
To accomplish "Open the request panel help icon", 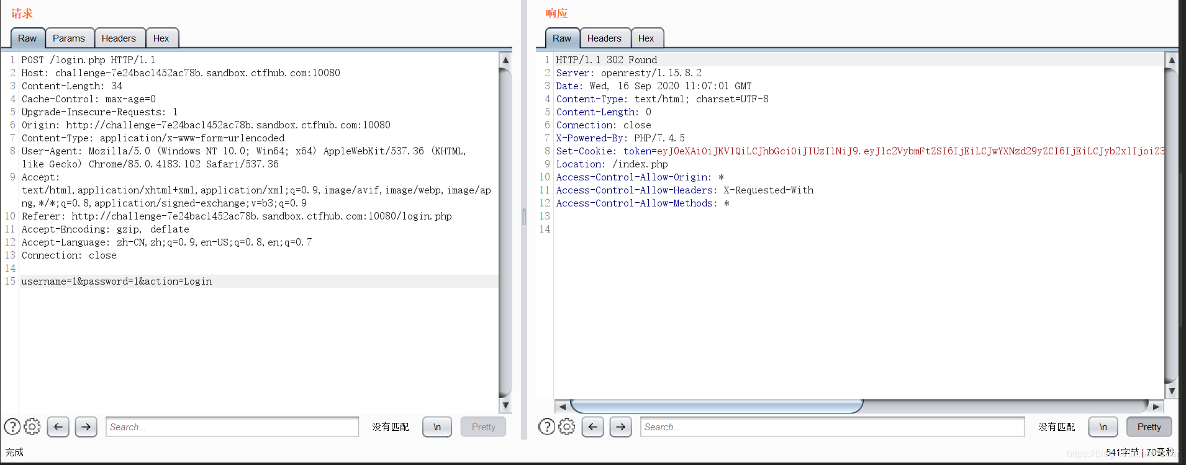I will point(12,427).
